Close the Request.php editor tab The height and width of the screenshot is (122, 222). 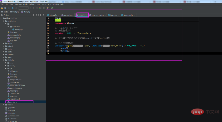point(135,15)
